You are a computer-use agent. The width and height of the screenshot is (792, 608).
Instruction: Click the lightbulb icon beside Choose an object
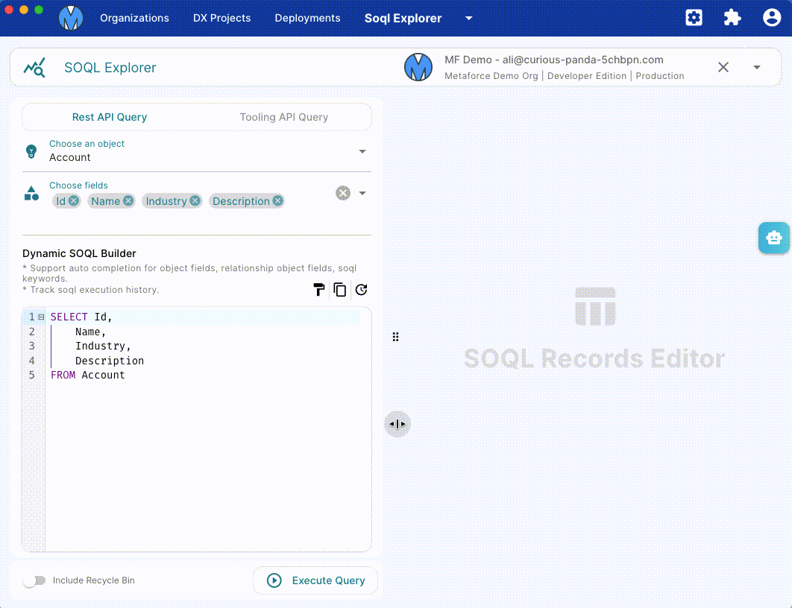click(x=31, y=151)
